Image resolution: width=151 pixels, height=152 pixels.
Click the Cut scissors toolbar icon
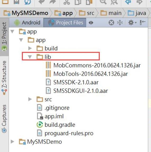pos(67,2)
